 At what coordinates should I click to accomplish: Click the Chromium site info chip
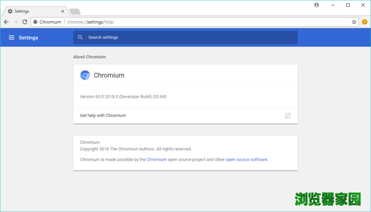click(x=47, y=22)
